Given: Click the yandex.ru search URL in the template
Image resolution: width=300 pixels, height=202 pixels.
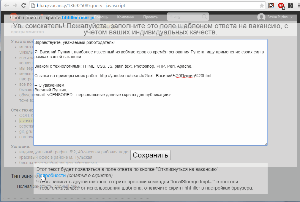Looking at the screenshot, I should click(x=155, y=76).
